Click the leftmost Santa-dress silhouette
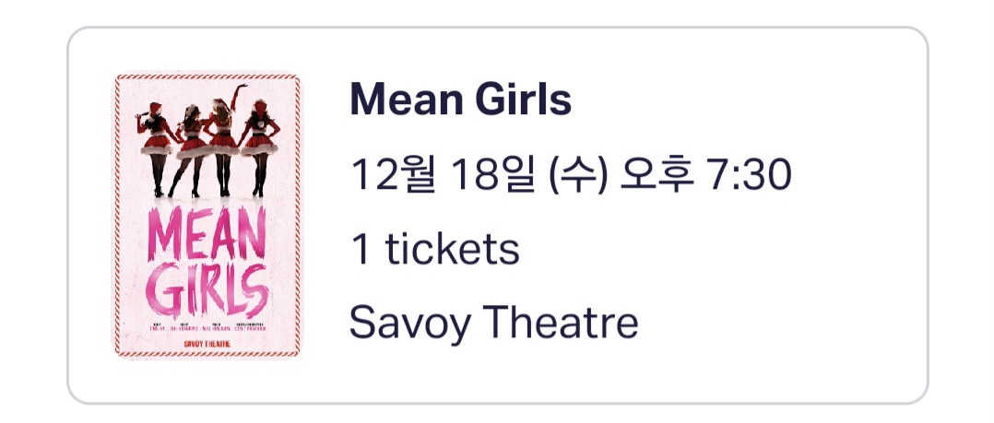This screenshot has height=423, width=994. pyautogui.click(x=154, y=147)
